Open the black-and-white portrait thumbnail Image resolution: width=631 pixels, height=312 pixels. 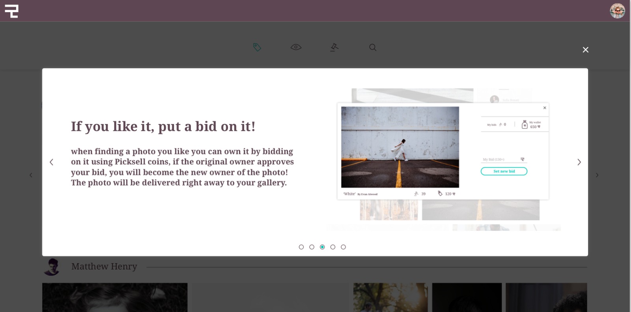point(115,297)
